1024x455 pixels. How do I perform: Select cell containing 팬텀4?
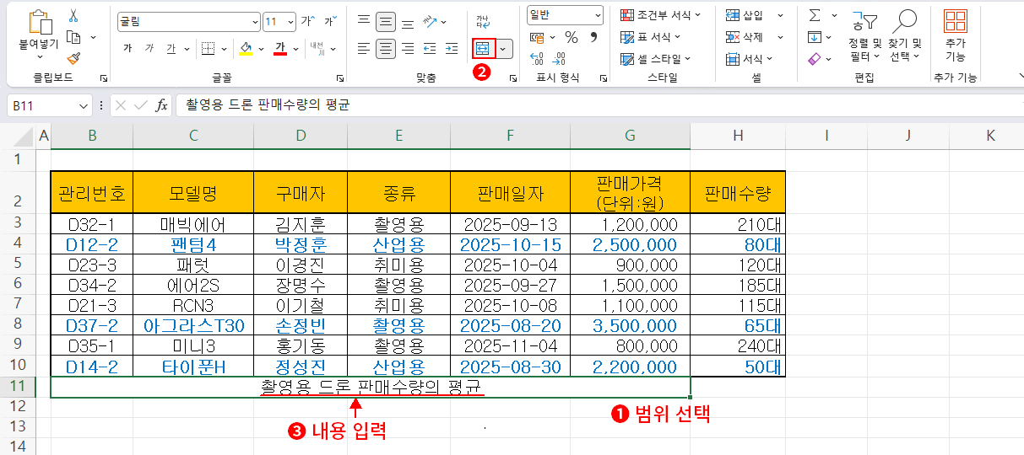(x=193, y=245)
